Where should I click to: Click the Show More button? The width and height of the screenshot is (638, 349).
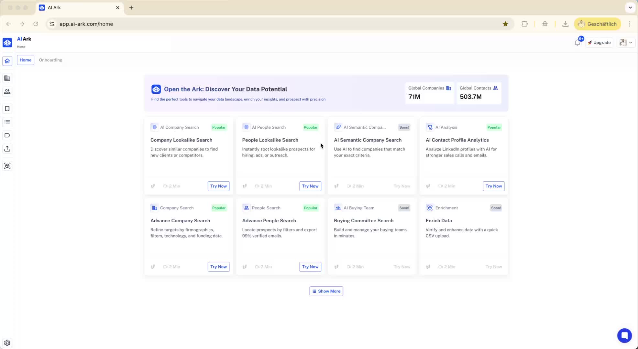tap(326, 291)
